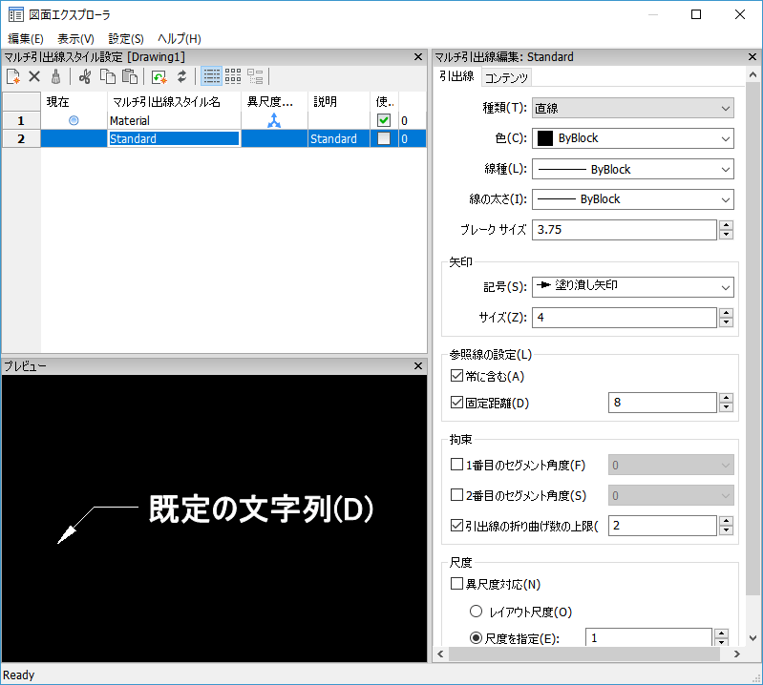Click the Paste clipboard icon
The image size is (763, 685).
click(x=130, y=77)
